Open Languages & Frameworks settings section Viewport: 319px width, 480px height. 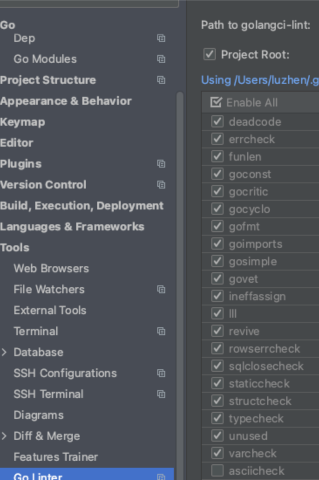coord(72,226)
